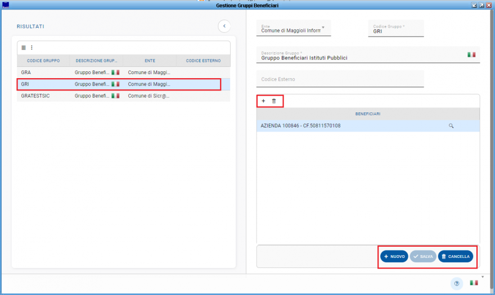Delete the beneficiary using the trash icon

[x=274, y=101]
